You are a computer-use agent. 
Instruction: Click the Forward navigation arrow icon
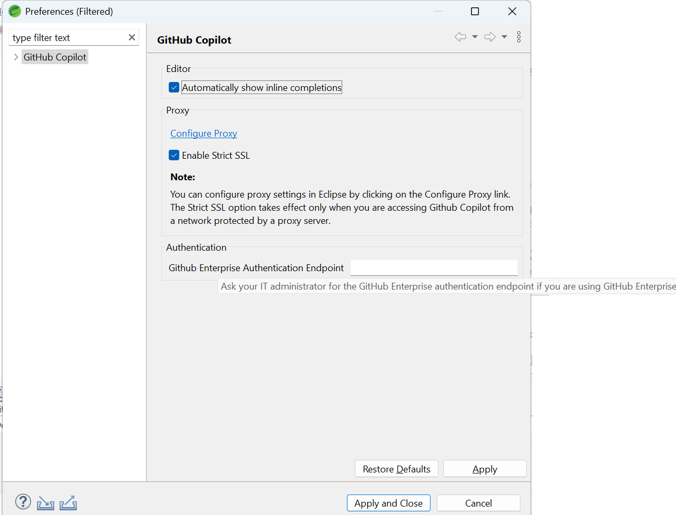pos(490,37)
